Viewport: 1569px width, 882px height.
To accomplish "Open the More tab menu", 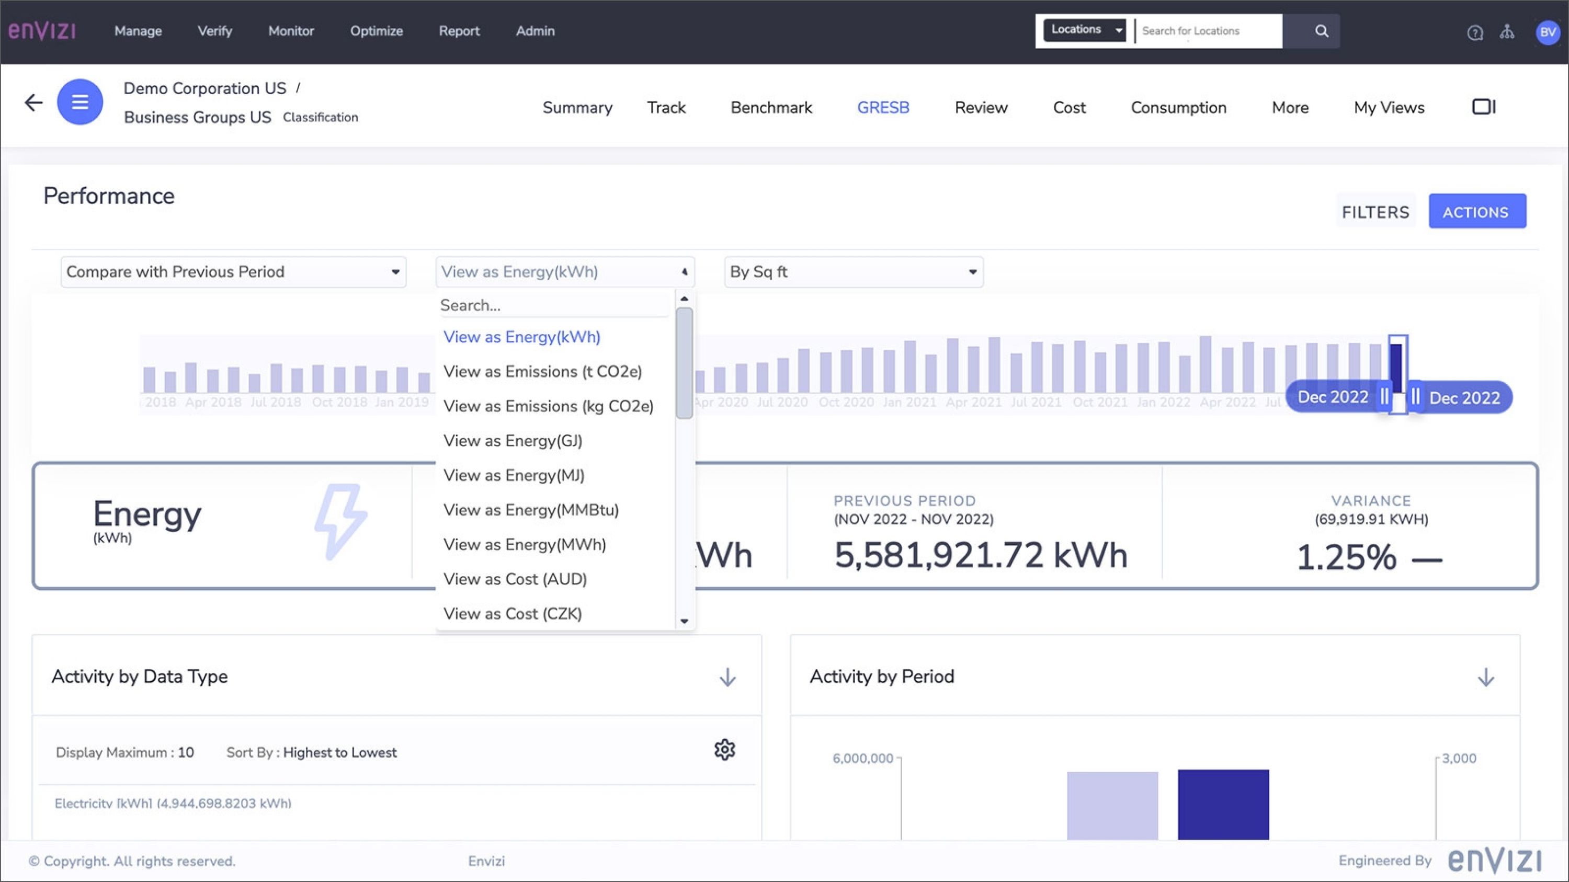I will point(1290,108).
